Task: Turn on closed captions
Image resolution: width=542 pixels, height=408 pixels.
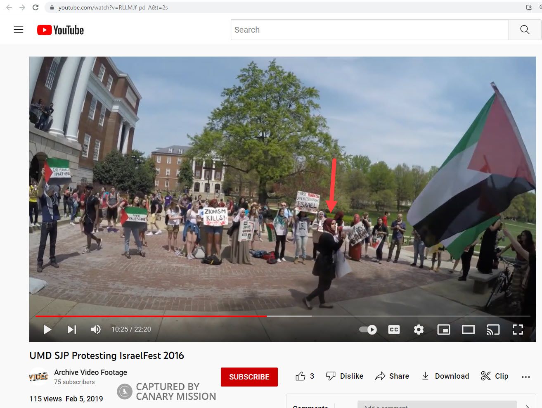Action: [394, 330]
